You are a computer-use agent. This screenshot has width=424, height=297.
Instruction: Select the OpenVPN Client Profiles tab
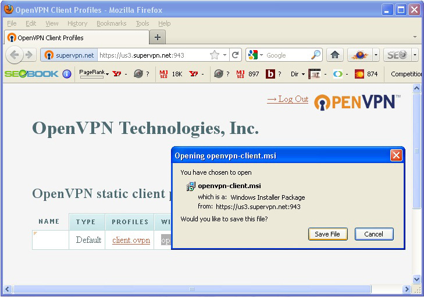(77, 38)
